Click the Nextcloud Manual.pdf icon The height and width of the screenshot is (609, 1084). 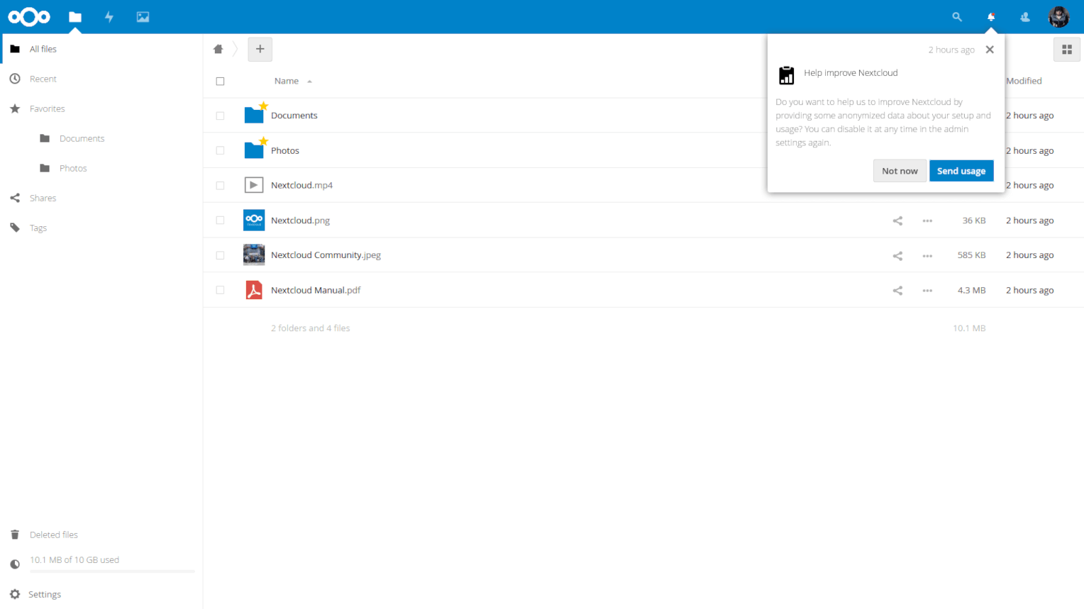point(254,290)
